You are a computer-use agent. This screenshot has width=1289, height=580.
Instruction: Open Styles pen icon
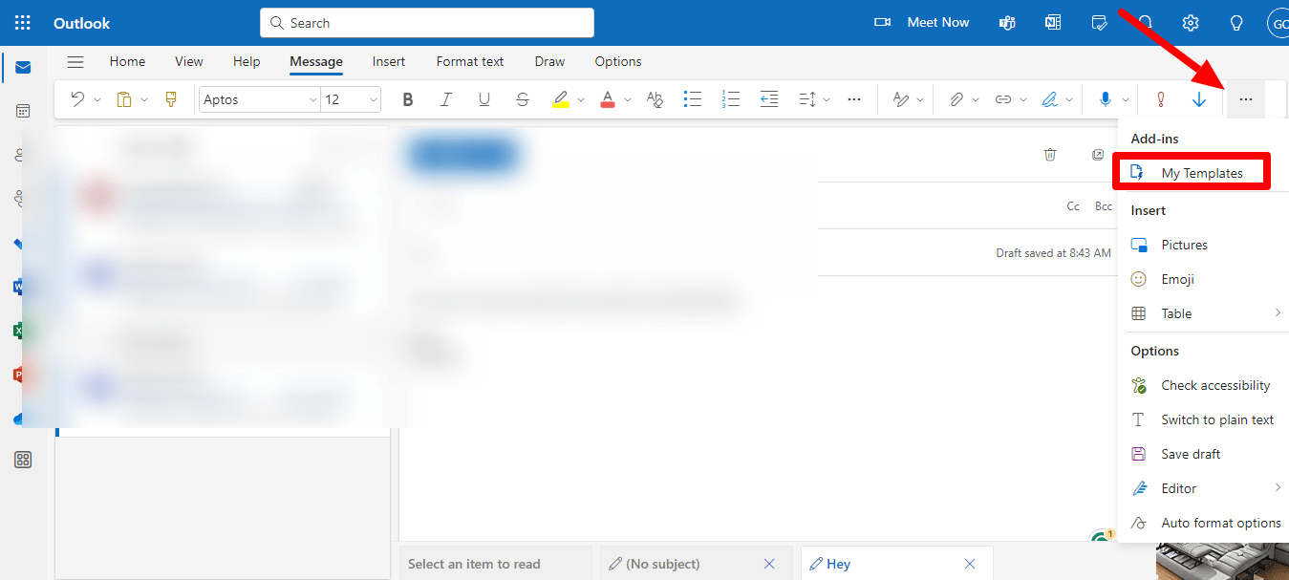click(900, 99)
